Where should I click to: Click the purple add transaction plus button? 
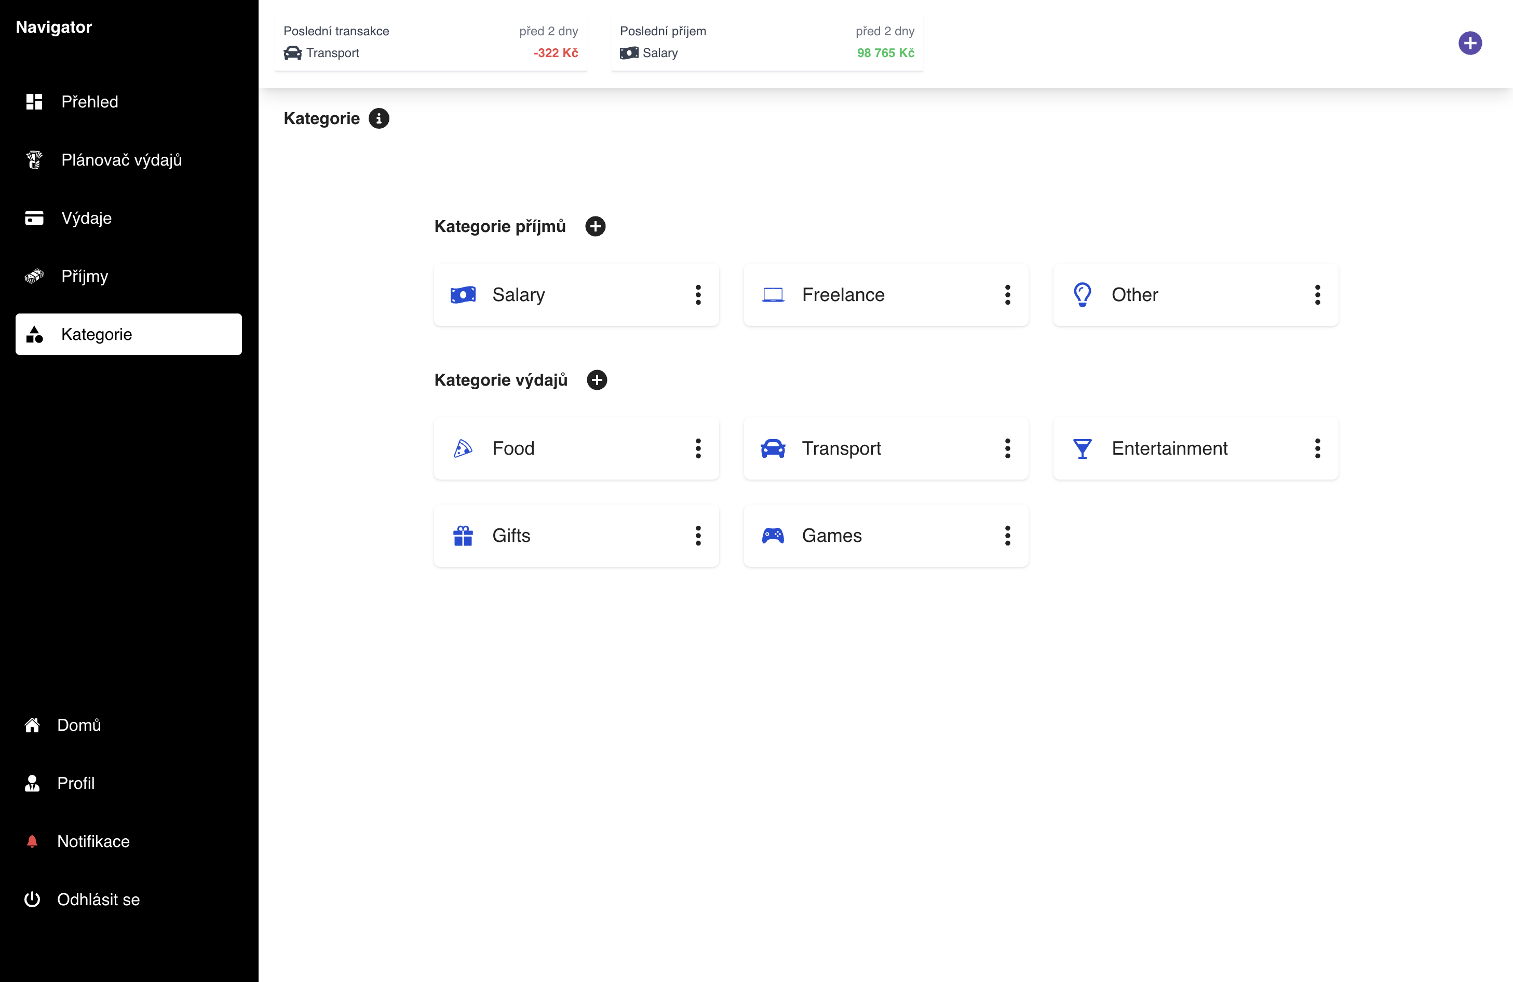coord(1469,43)
